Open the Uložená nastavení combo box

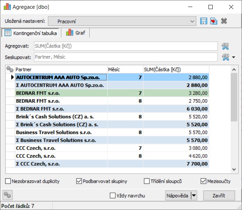click(x=122, y=21)
